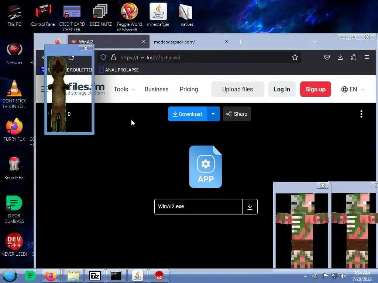The height and width of the screenshot is (283, 378).
Task: Close the modcoderpack.com tab
Action: coord(227,42)
